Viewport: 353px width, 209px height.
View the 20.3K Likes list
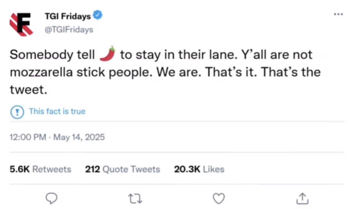pyautogui.click(x=199, y=169)
